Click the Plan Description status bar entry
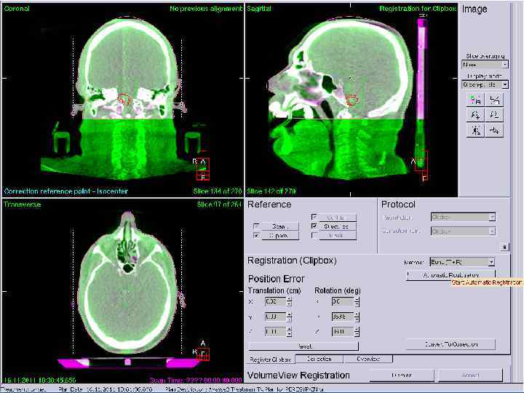 [x=245, y=389]
